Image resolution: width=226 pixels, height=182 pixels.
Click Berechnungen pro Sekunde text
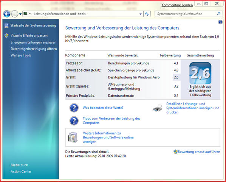128,63
